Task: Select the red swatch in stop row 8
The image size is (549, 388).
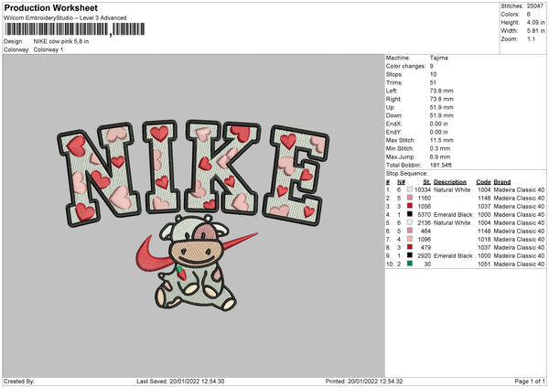Action: [410, 247]
